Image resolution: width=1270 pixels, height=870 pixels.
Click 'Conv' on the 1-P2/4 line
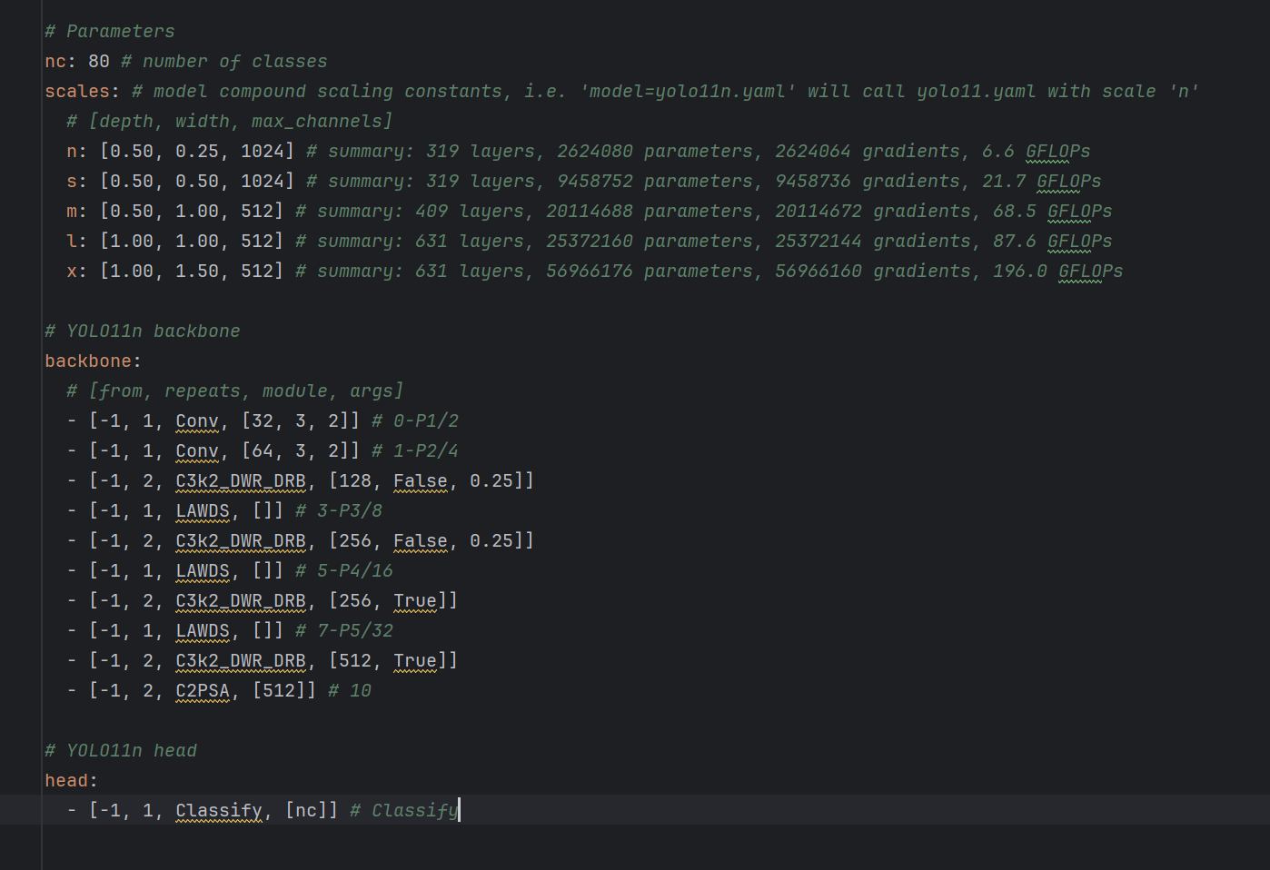(197, 450)
